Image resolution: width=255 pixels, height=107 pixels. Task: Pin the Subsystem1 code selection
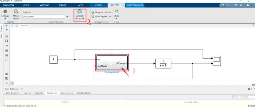(67, 17)
